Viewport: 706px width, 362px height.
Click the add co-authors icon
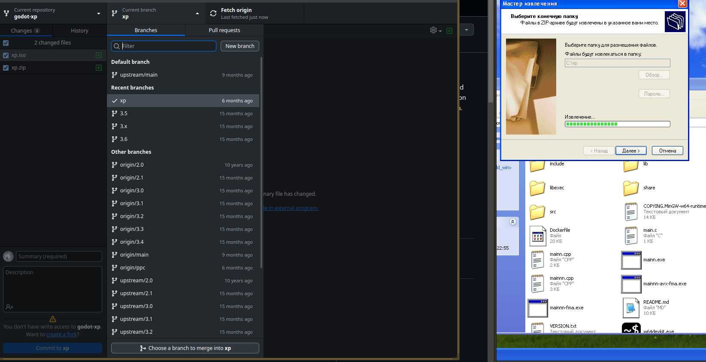(x=9, y=307)
